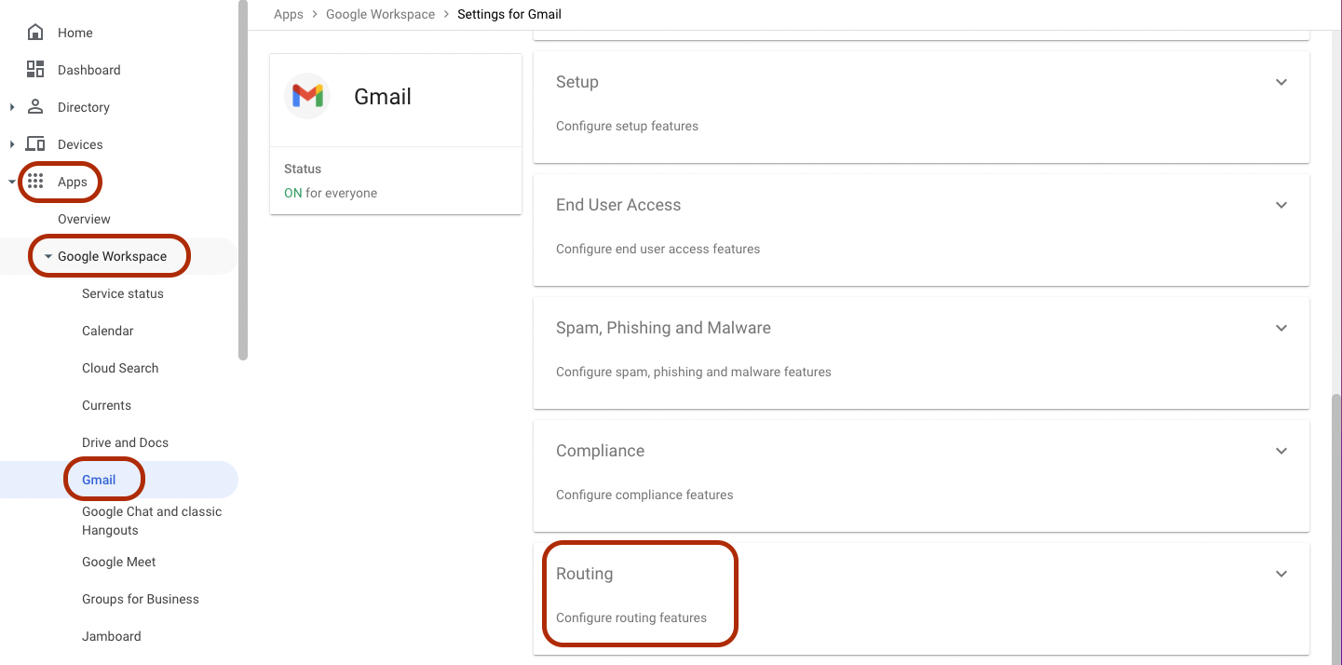Screen dimensions: 1342x665
Task: Collapse the Google Workspace section arrow
Action: point(49,254)
